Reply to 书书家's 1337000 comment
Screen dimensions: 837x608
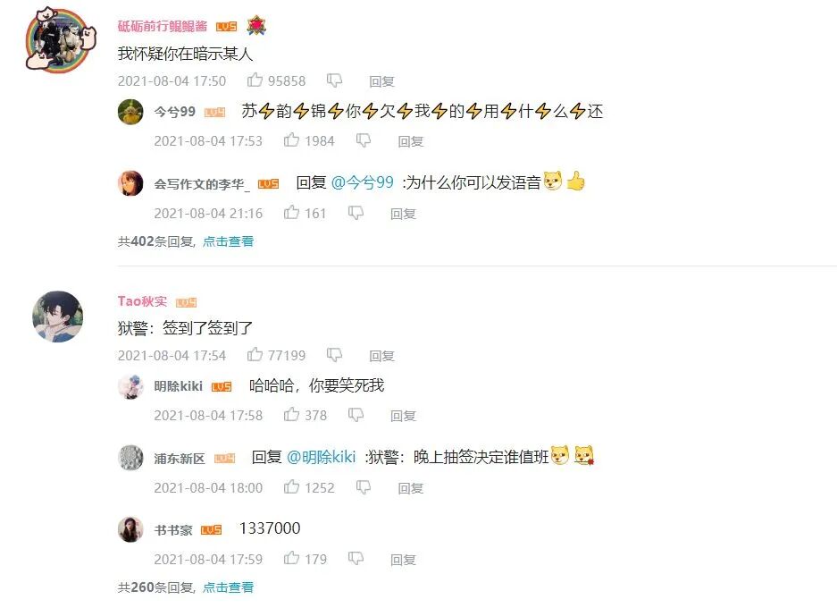(x=403, y=560)
